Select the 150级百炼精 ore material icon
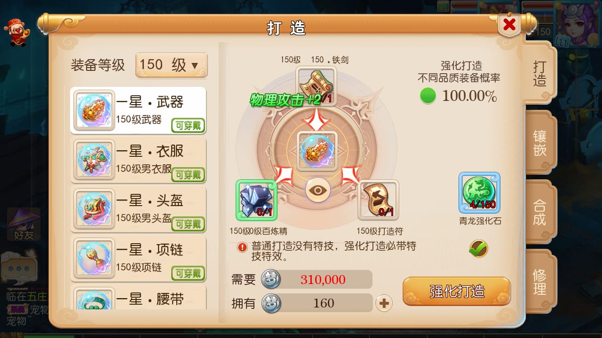 tap(256, 200)
